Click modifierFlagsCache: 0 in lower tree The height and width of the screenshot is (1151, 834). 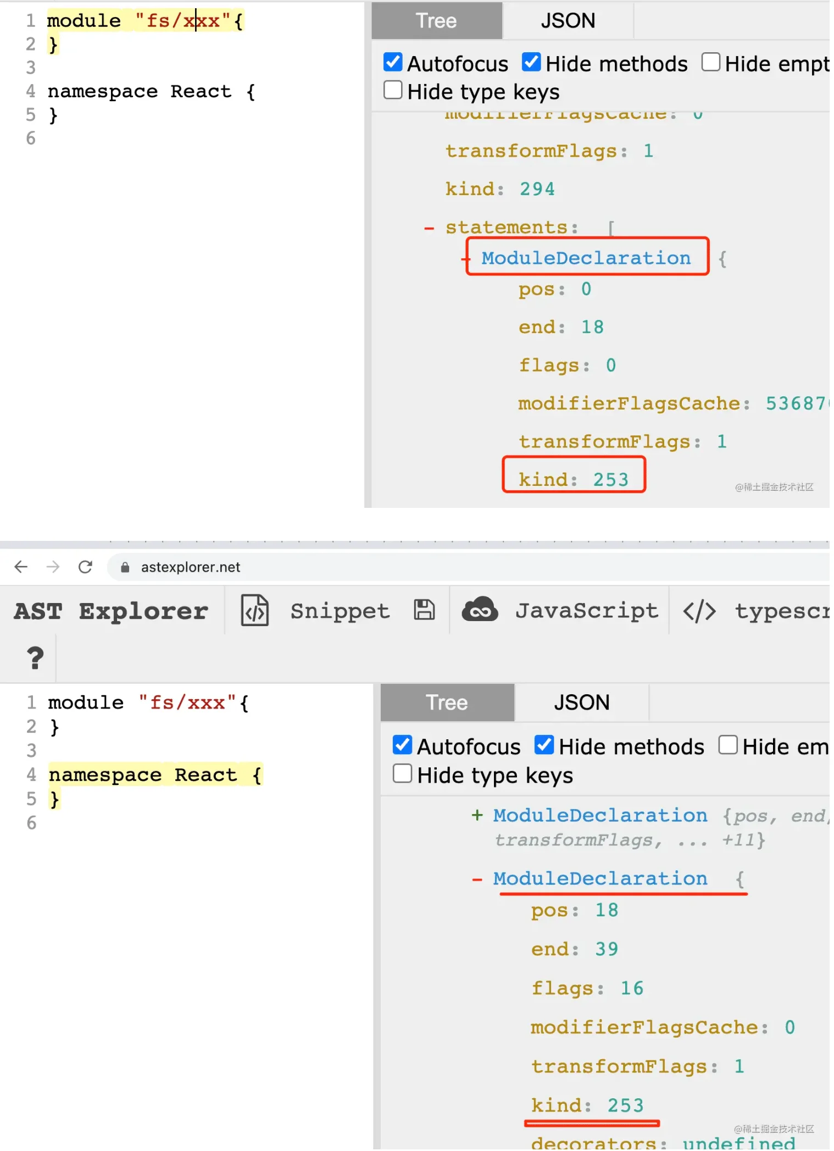coord(663,1027)
